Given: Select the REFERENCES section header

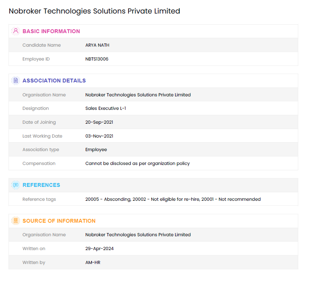Looking at the screenshot, I should [41, 185].
